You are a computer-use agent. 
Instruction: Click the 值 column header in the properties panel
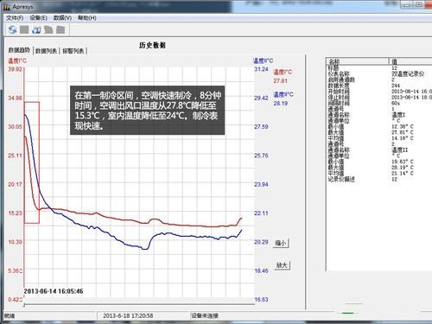[x=410, y=61]
